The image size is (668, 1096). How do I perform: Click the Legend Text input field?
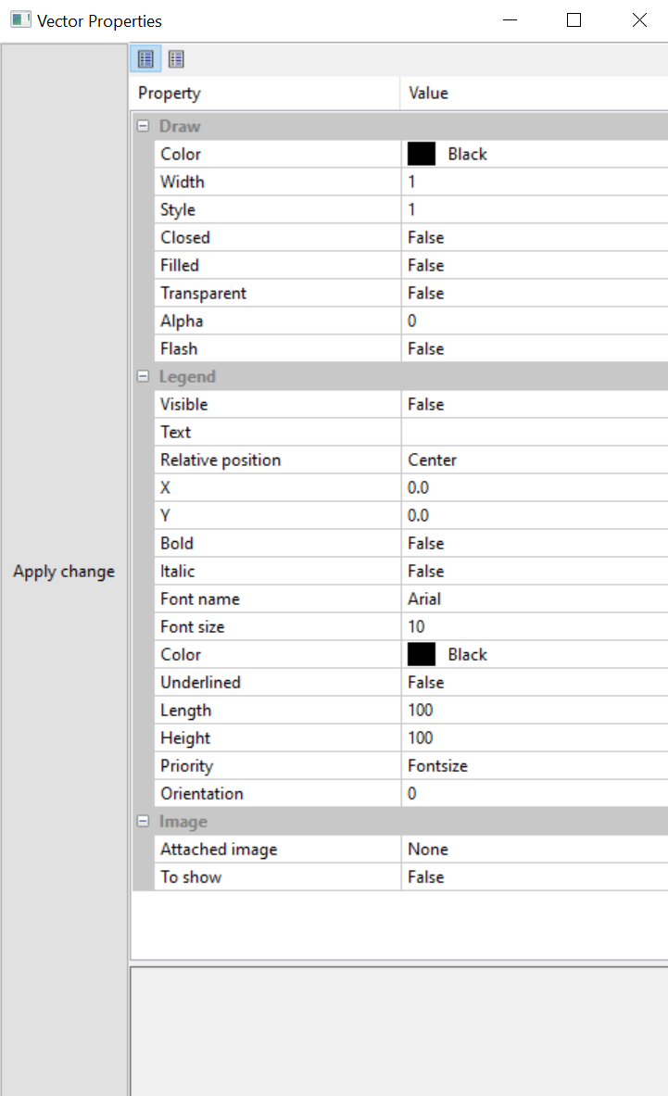[x=533, y=432]
